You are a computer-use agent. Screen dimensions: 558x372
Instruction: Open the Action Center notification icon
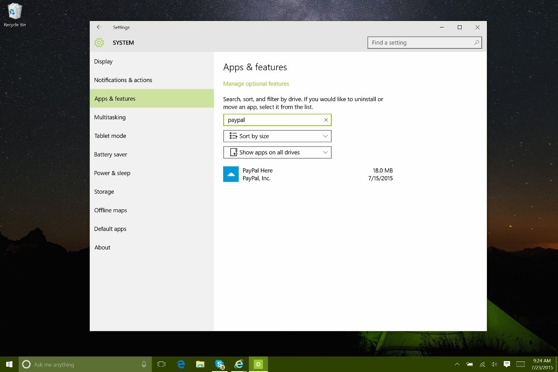(507, 364)
